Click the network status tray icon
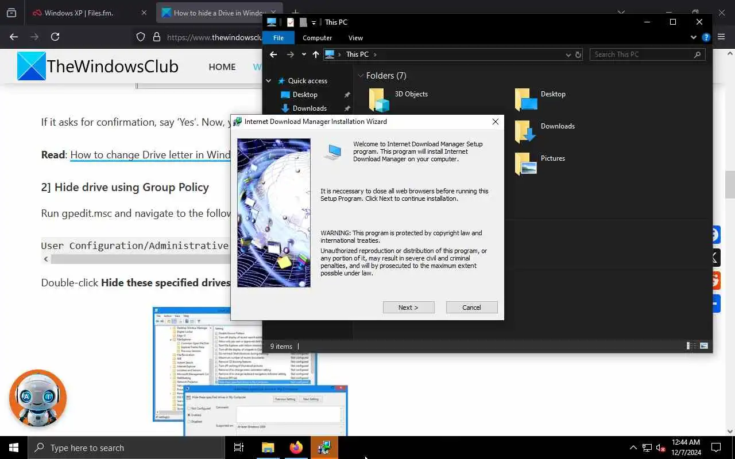Image resolution: width=735 pixels, height=459 pixels. (647, 448)
